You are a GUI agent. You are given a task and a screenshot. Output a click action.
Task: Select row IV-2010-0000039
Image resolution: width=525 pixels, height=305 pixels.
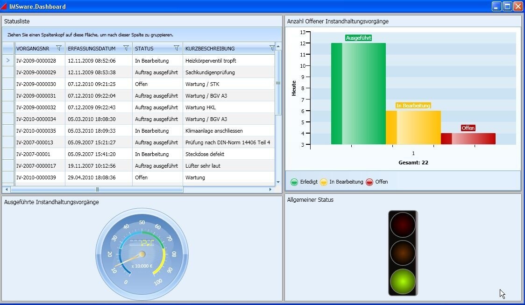coord(139,177)
